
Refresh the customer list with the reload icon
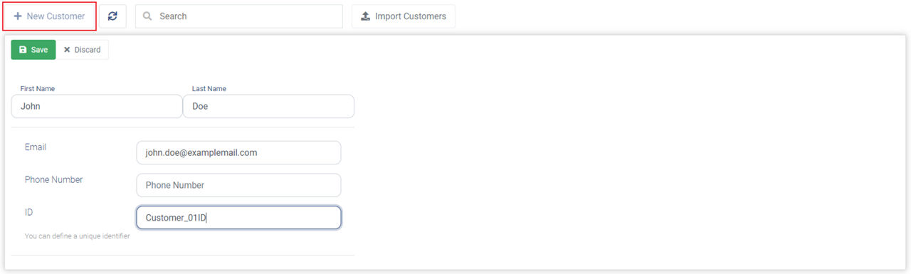112,16
